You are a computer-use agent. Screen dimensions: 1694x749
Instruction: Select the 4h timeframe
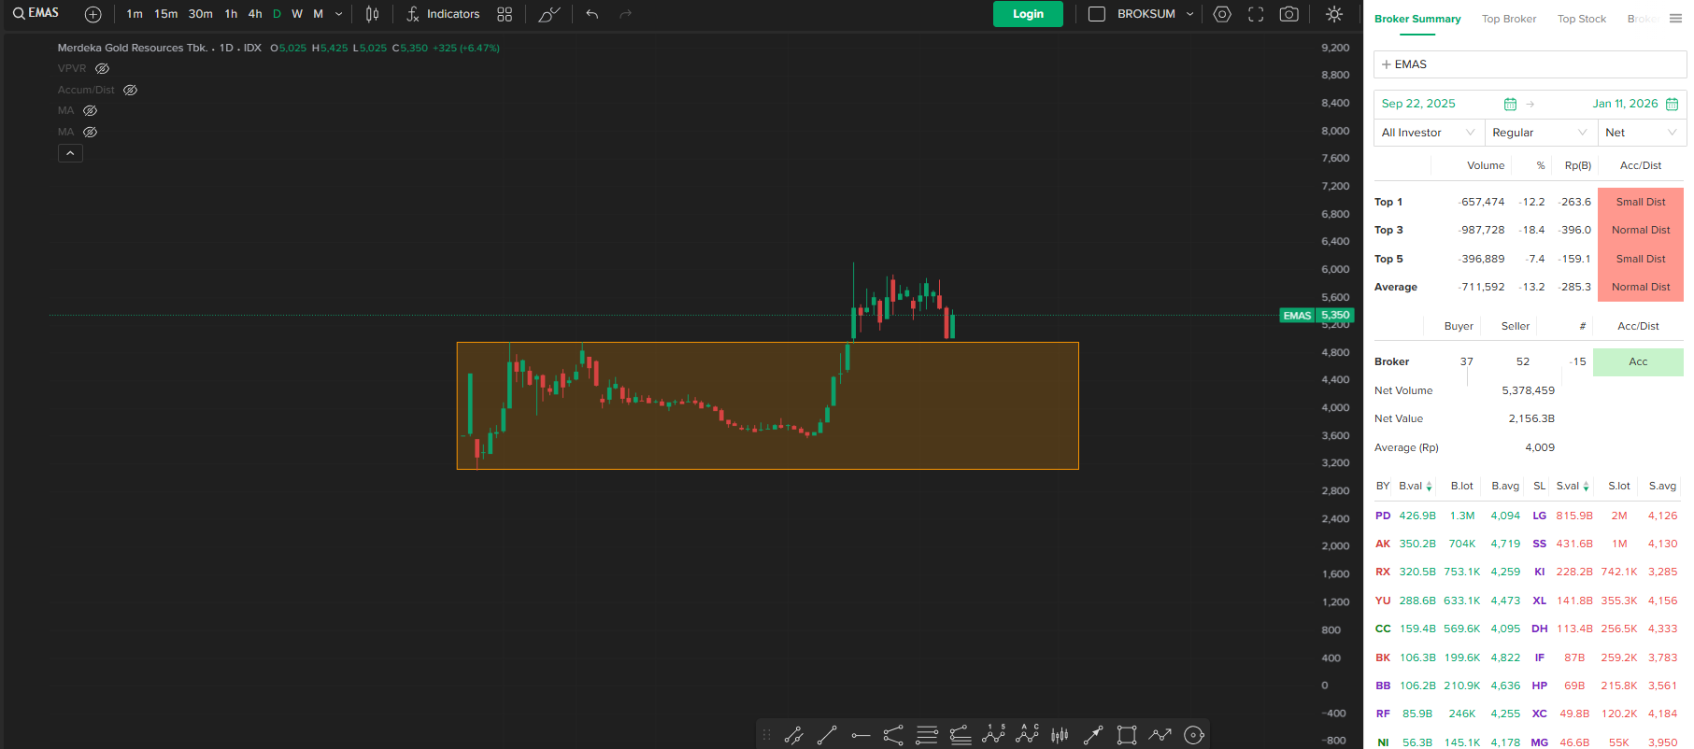(255, 14)
